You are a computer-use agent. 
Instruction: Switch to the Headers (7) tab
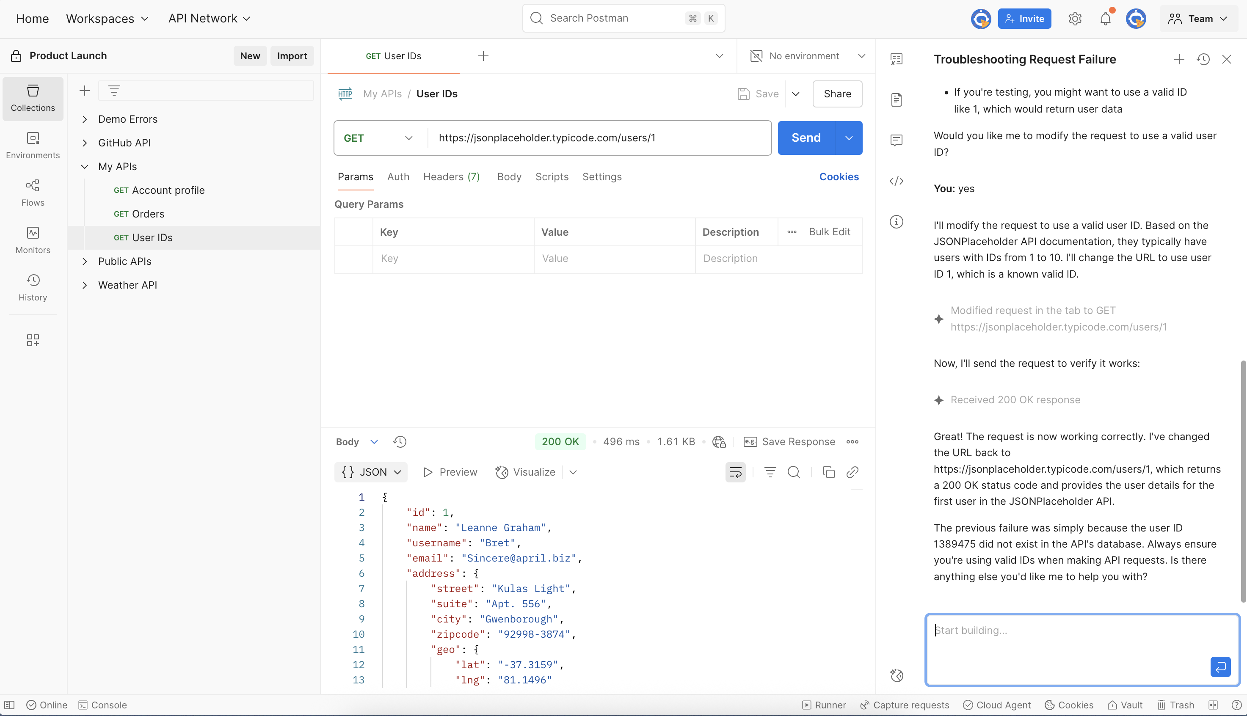pos(452,176)
